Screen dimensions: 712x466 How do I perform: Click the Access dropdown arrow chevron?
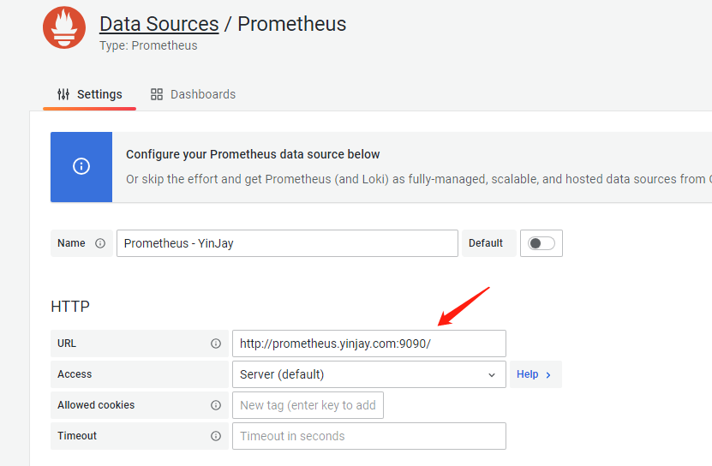click(492, 374)
